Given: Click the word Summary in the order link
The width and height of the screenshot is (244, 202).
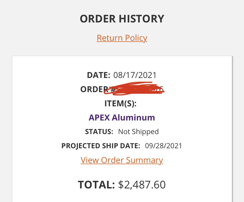Looking at the screenshot, I should 144,160.
